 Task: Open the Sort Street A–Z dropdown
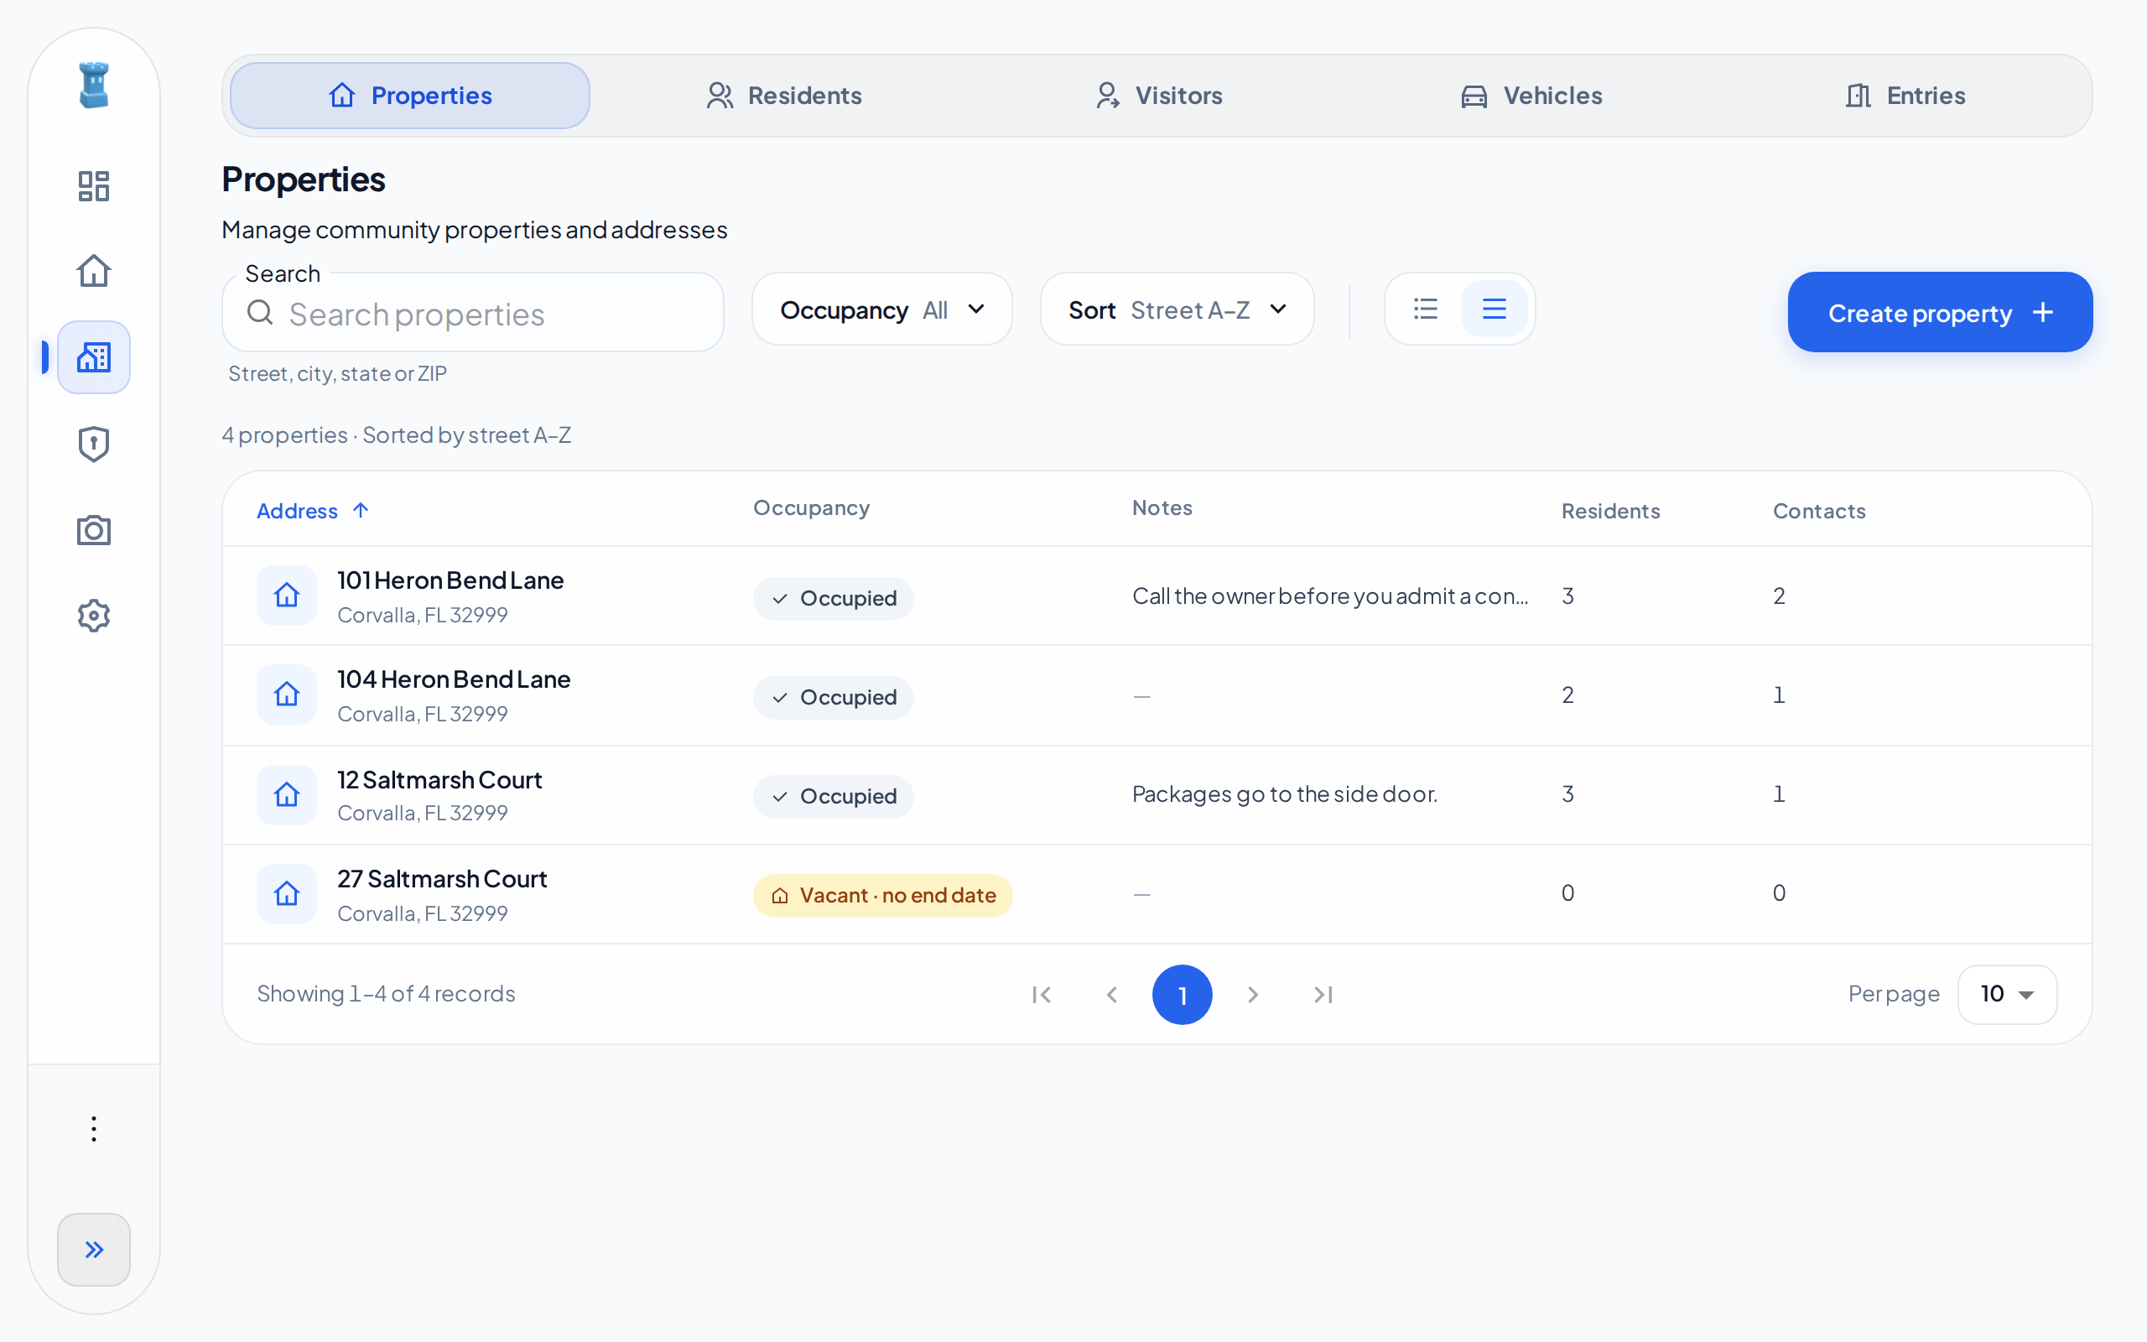1177,309
